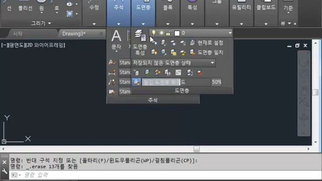The height and width of the screenshot is (181, 322).
Task: Open the text style Standard dropdown
Action: tap(125, 62)
